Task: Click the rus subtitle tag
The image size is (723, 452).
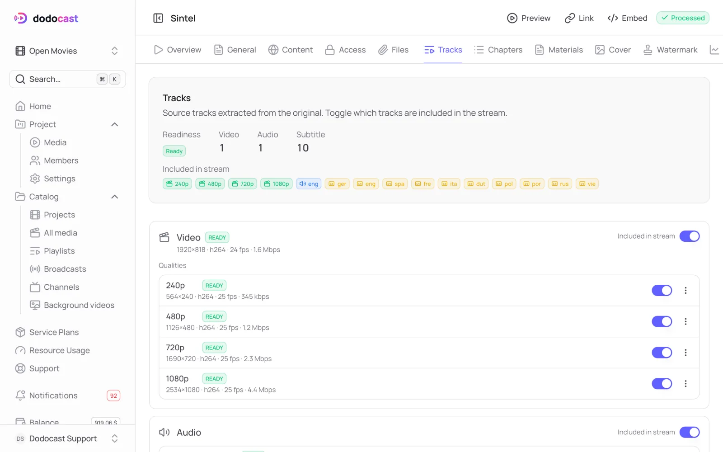Action: (x=560, y=184)
